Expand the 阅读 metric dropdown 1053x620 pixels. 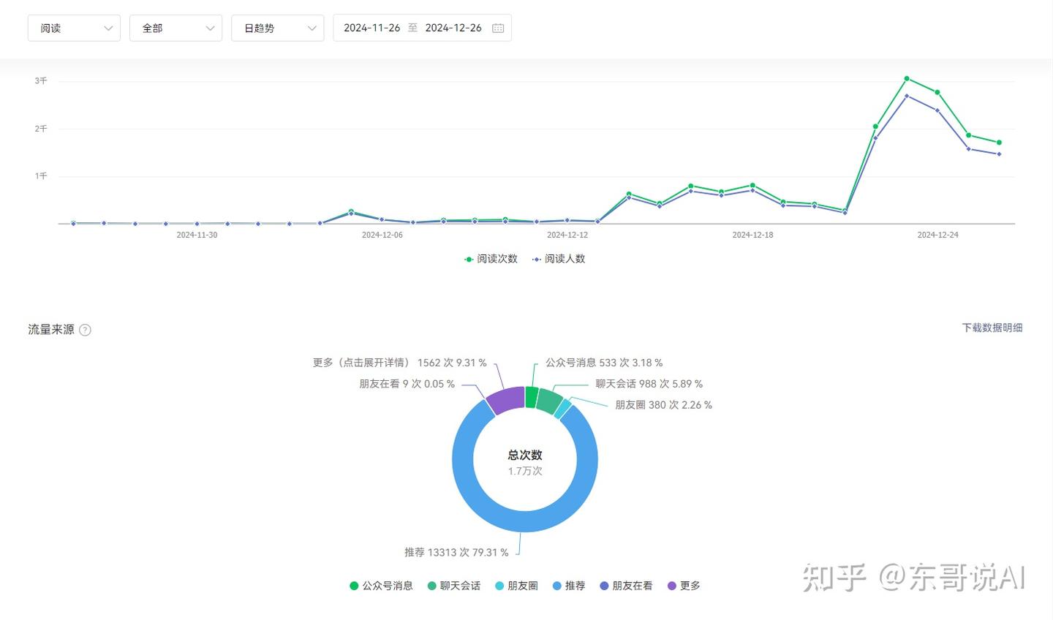74,28
